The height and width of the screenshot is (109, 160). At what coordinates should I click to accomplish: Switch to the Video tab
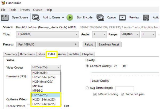[51, 54]
